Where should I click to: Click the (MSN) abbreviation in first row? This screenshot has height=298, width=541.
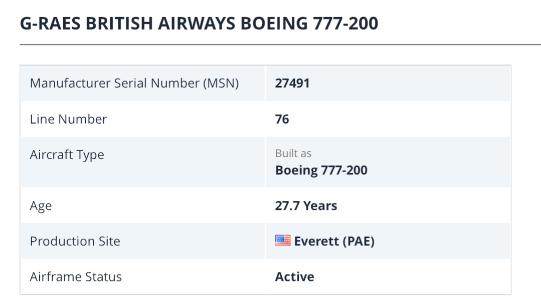(221, 83)
